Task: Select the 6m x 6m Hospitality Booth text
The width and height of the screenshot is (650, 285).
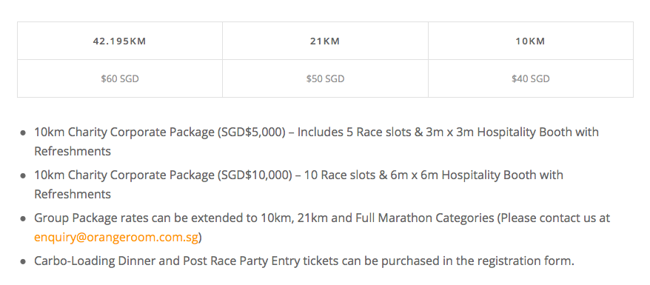Action: click(x=466, y=175)
